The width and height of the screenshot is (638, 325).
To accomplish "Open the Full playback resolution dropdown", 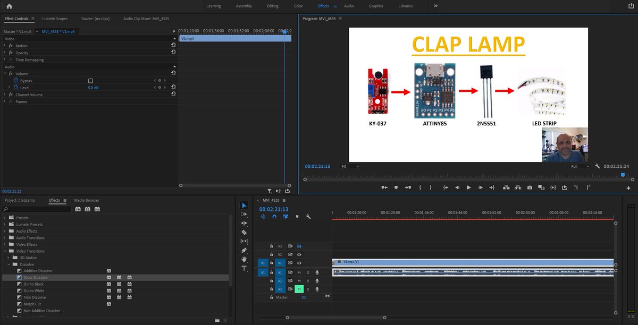I will pyautogui.click(x=580, y=166).
